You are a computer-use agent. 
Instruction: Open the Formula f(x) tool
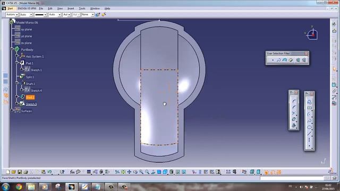click(72, 172)
